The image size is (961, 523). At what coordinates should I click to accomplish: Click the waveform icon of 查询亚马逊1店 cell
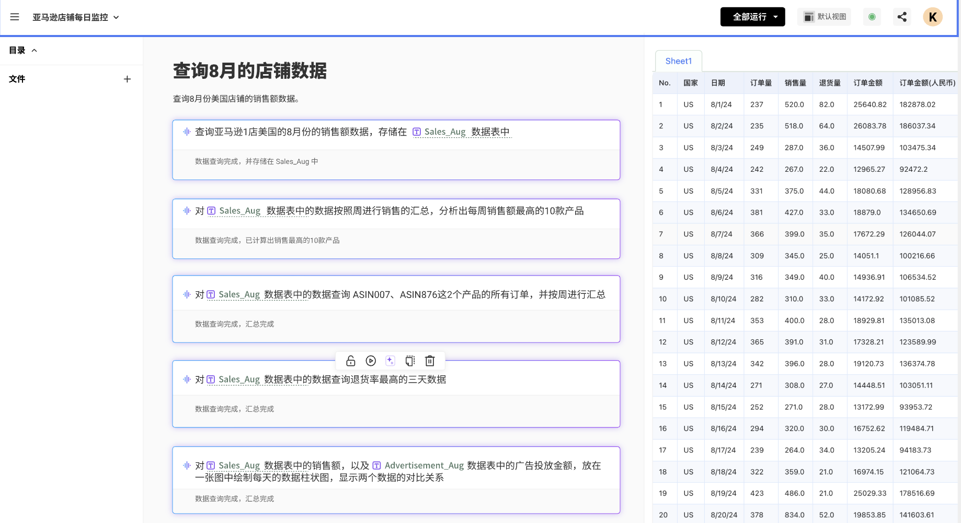pyautogui.click(x=187, y=132)
